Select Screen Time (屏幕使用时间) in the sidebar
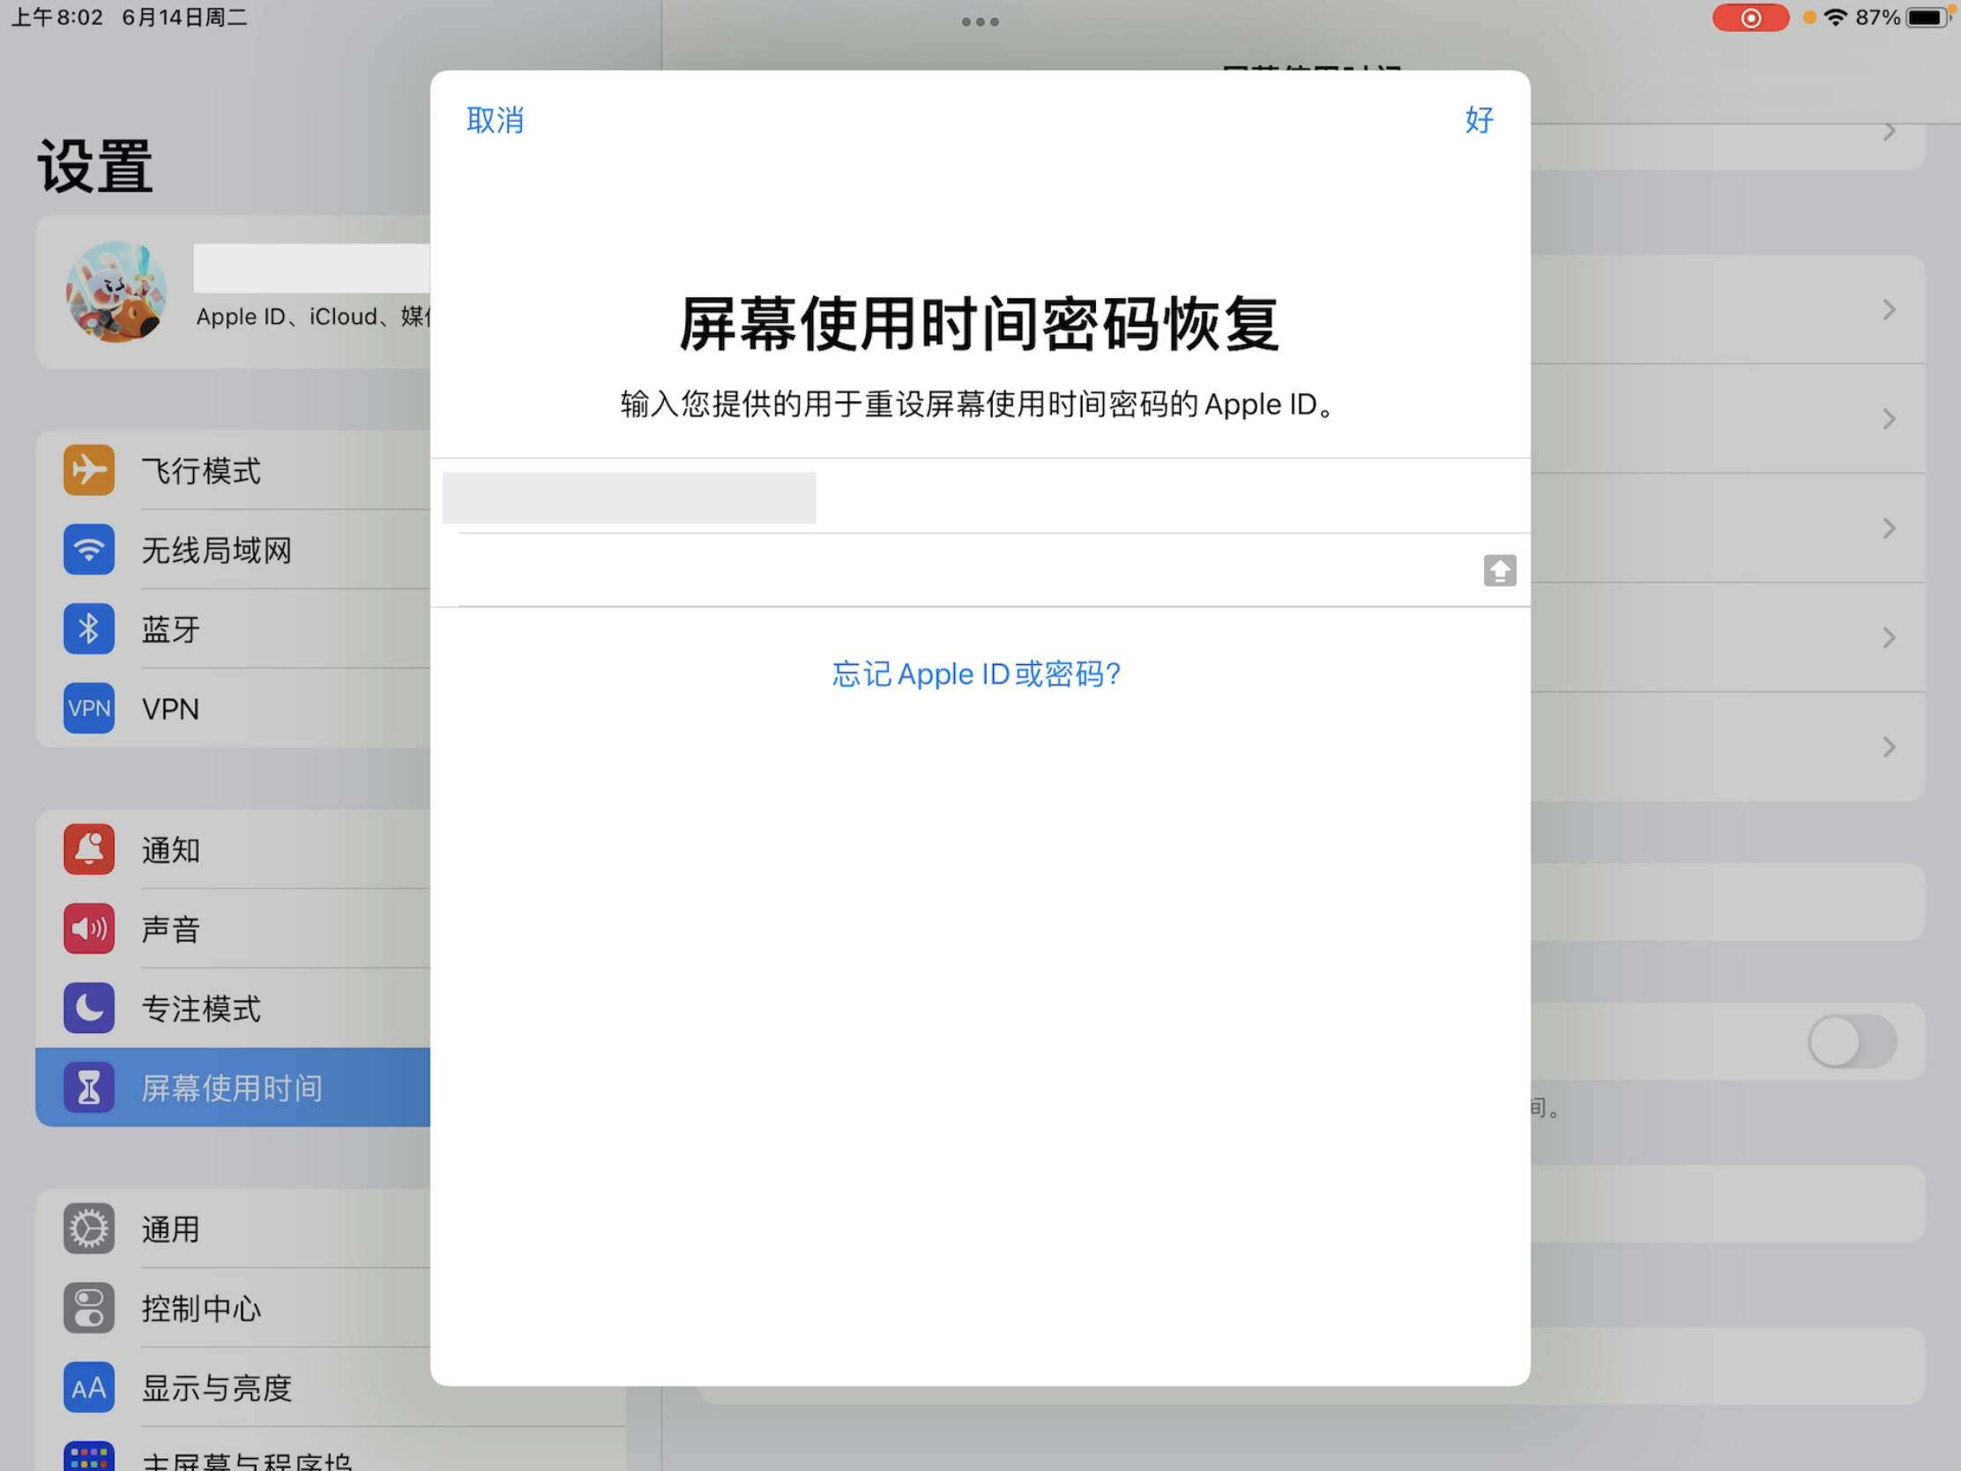This screenshot has width=1961, height=1471. (x=232, y=1088)
